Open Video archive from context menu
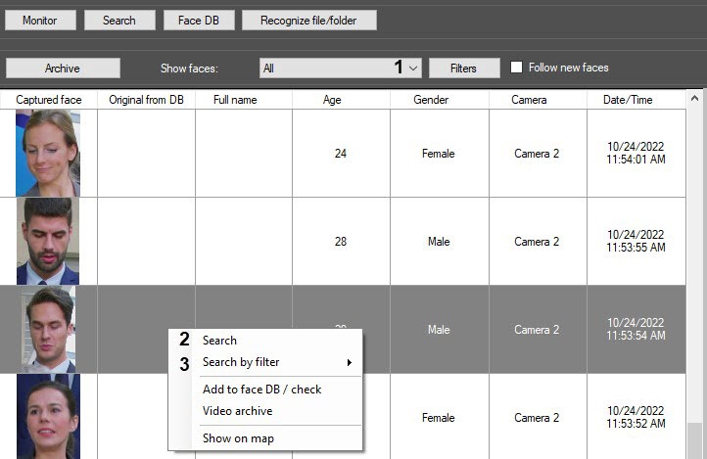The height and width of the screenshot is (459, 707). pos(237,411)
